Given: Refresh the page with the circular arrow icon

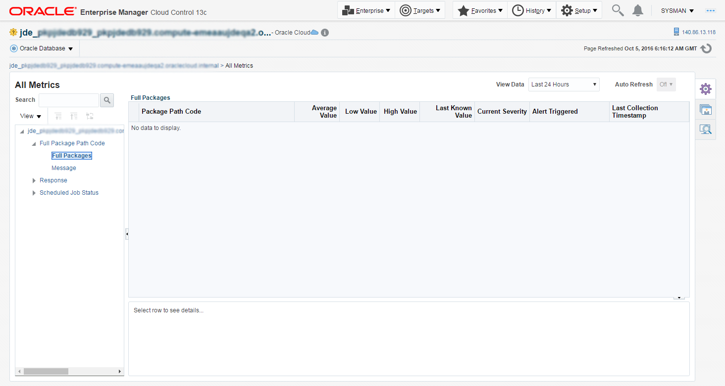Looking at the screenshot, I should pyautogui.click(x=706, y=48).
